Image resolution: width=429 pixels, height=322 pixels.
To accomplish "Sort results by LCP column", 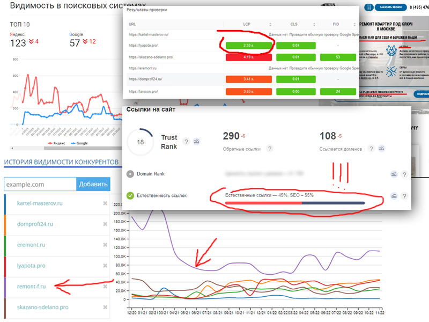I will click(270, 24).
